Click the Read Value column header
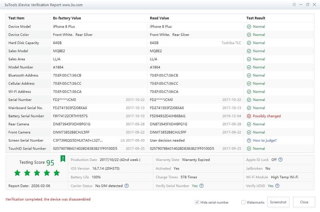320x212 pixels. click(159, 18)
